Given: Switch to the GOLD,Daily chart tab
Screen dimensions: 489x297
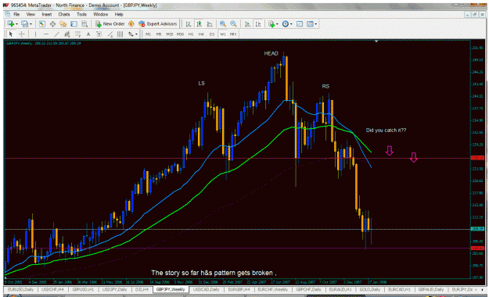Looking at the screenshot, I should click(x=369, y=289).
